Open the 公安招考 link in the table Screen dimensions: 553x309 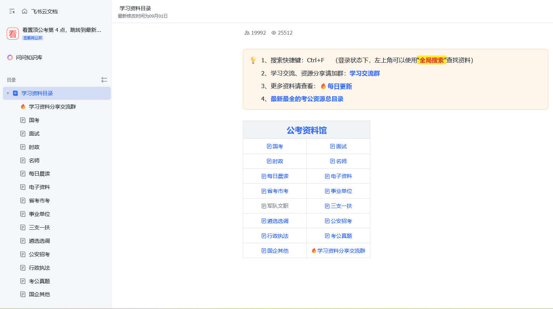pos(338,221)
